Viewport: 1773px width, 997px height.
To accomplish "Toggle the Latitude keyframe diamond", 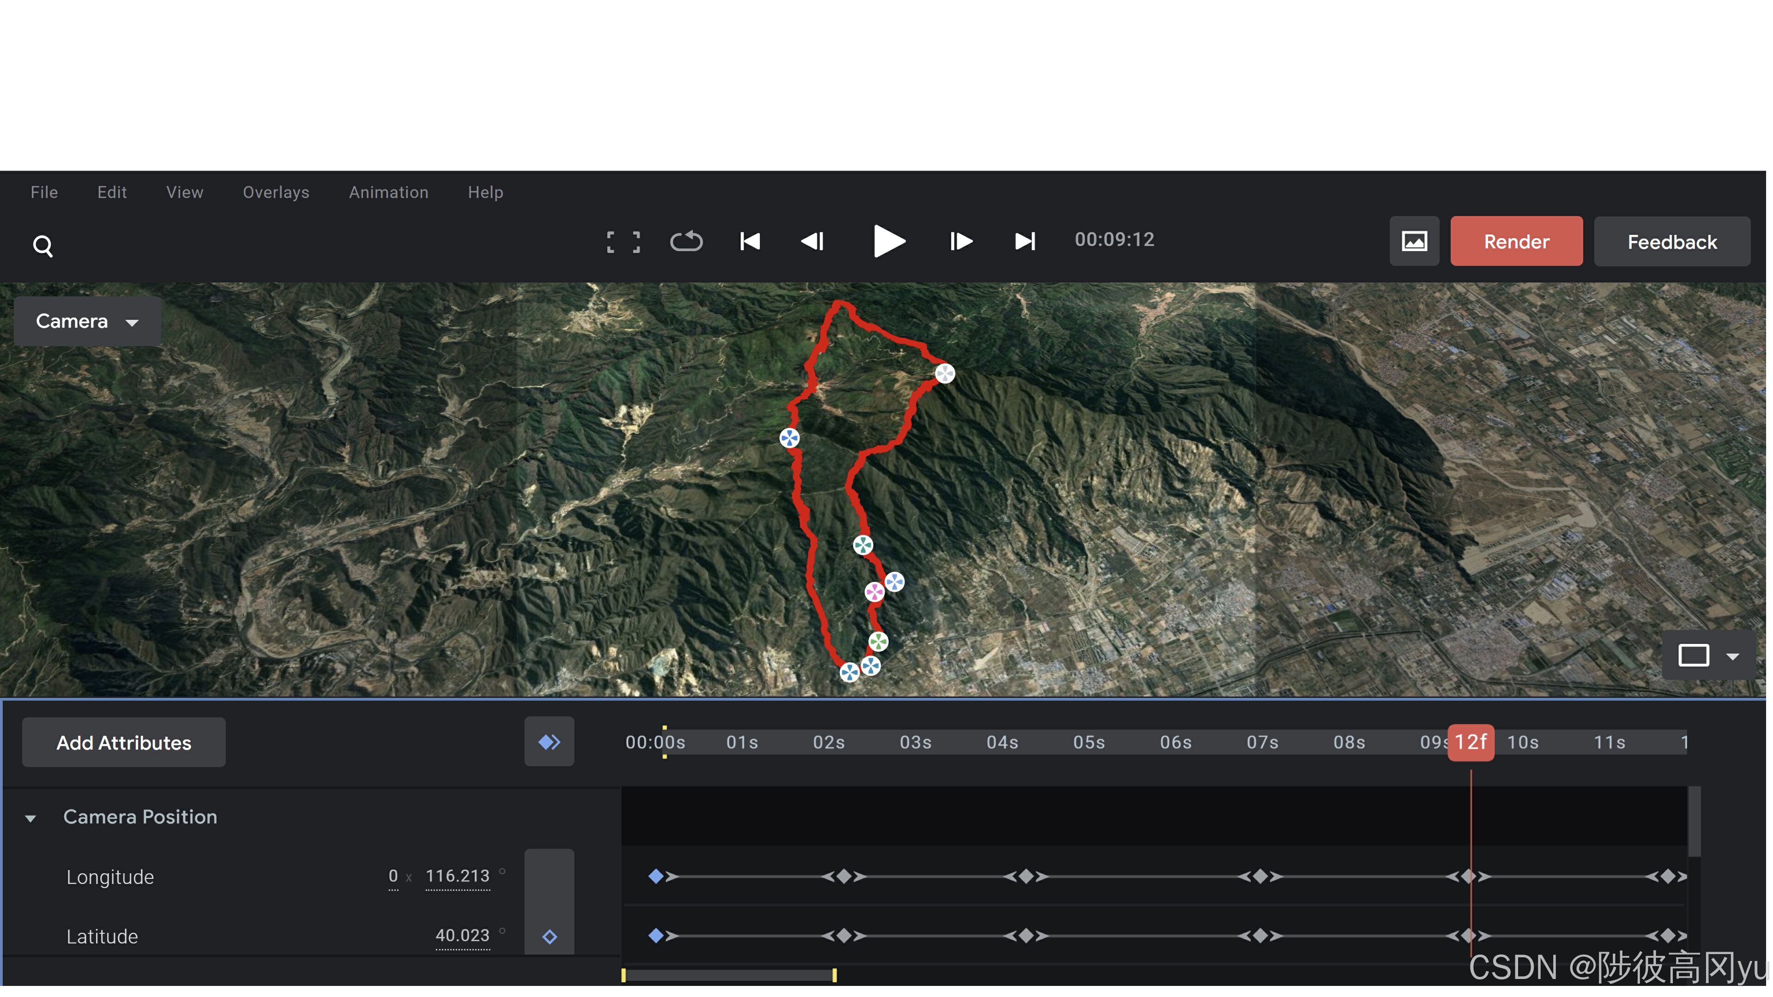I will (x=549, y=937).
